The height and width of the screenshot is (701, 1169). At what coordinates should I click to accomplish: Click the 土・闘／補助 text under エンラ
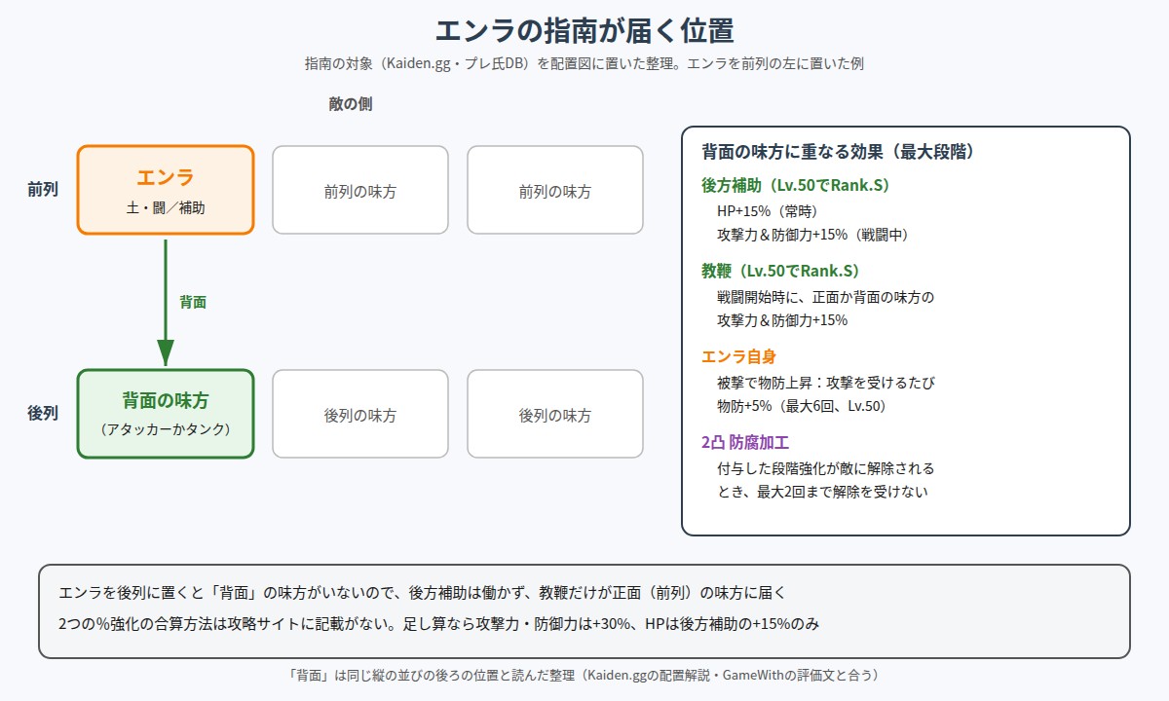tap(166, 207)
